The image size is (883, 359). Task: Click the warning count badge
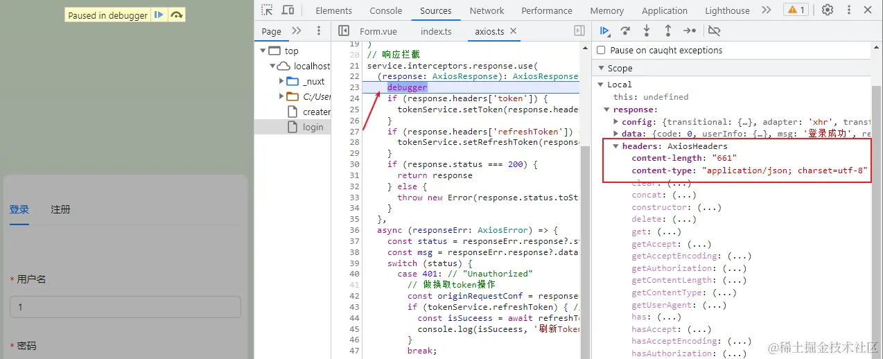[x=796, y=10]
